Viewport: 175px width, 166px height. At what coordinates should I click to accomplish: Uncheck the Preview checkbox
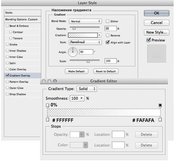[x=148, y=40]
